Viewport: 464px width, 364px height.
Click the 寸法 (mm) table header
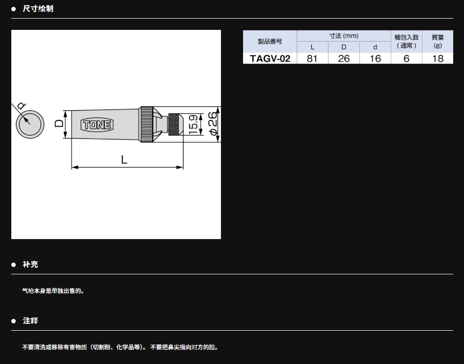point(344,36)
